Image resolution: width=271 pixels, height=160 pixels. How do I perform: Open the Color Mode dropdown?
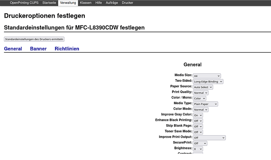[x=201, y=110]
